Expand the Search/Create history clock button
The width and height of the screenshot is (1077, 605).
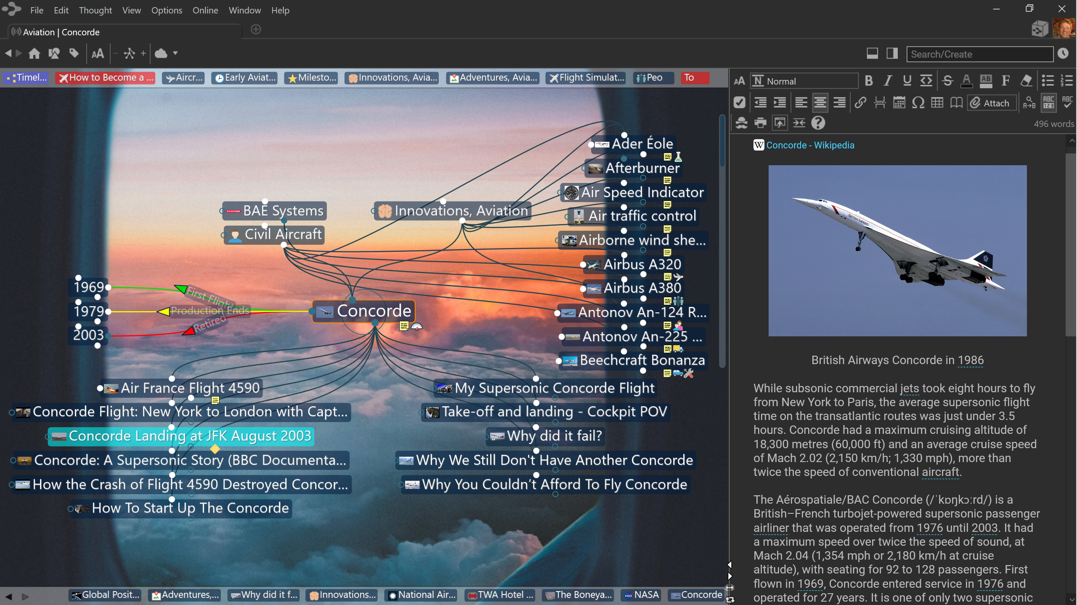(1063, 54)
